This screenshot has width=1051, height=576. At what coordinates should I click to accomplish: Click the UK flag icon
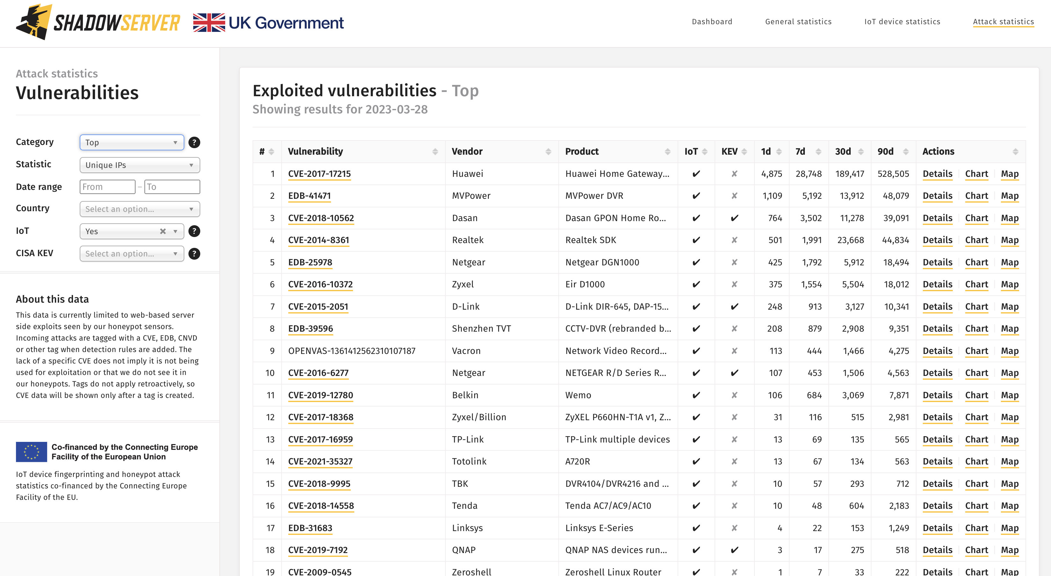point(209,22)
